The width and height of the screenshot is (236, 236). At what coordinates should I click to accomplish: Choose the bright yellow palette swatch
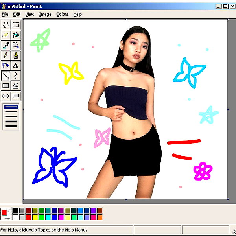coord(35,217)
